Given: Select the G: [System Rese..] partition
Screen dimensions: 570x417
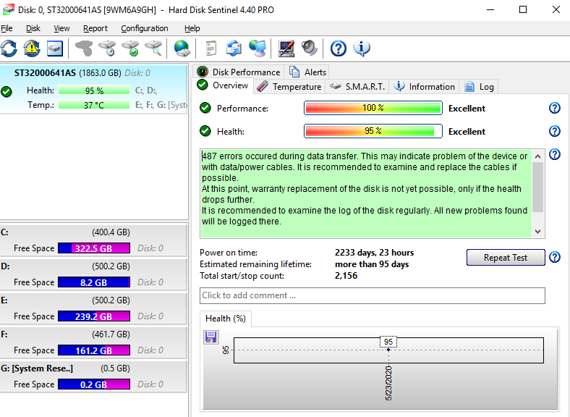Looking at the screenshot, I should (x=93, y=376).
